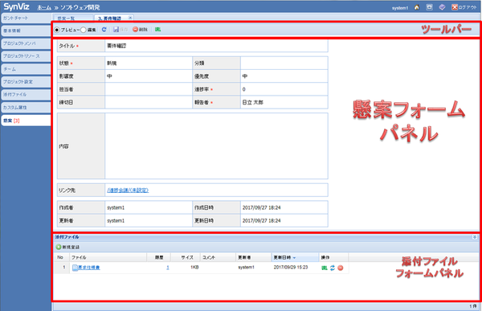Click the green URL icon in the toolbar
This screenshot has width=482, height=311.
click(x=157, y=30)
